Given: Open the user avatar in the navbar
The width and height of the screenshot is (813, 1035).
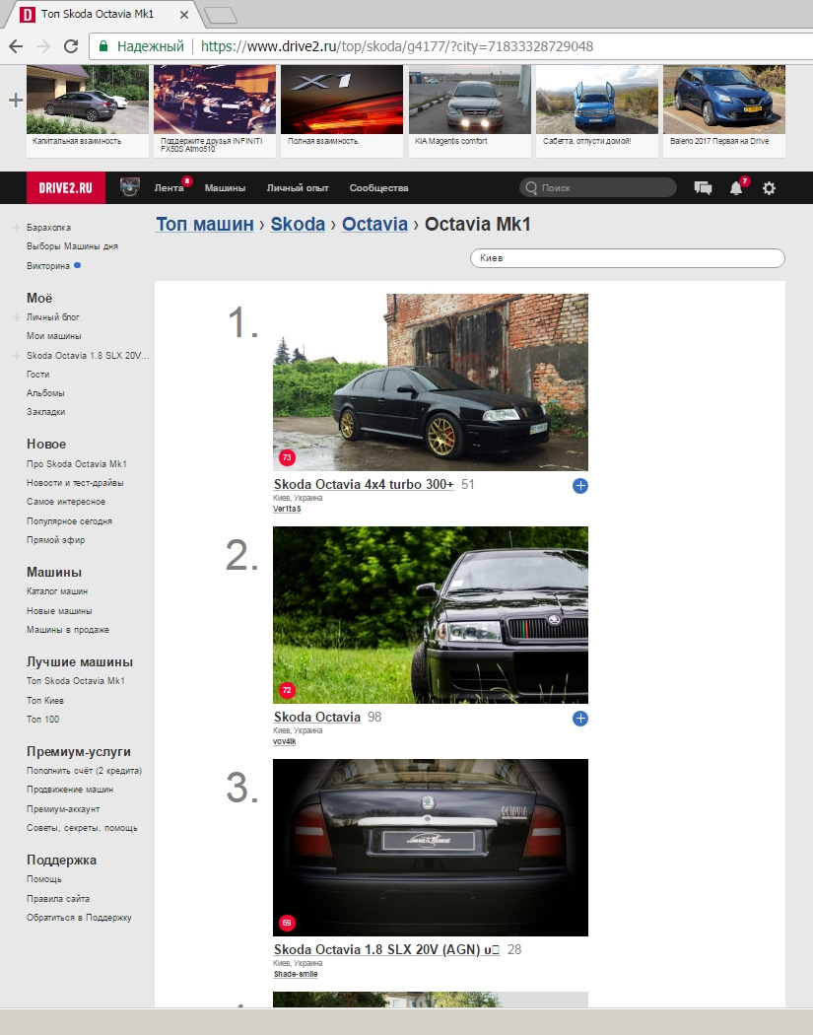Looking at the screenshot, I should [130, 187].
